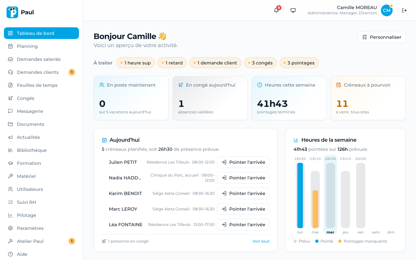416x260 pixels.
Task: Click the Actualités megaphone icon
Action: coord(10,137)
